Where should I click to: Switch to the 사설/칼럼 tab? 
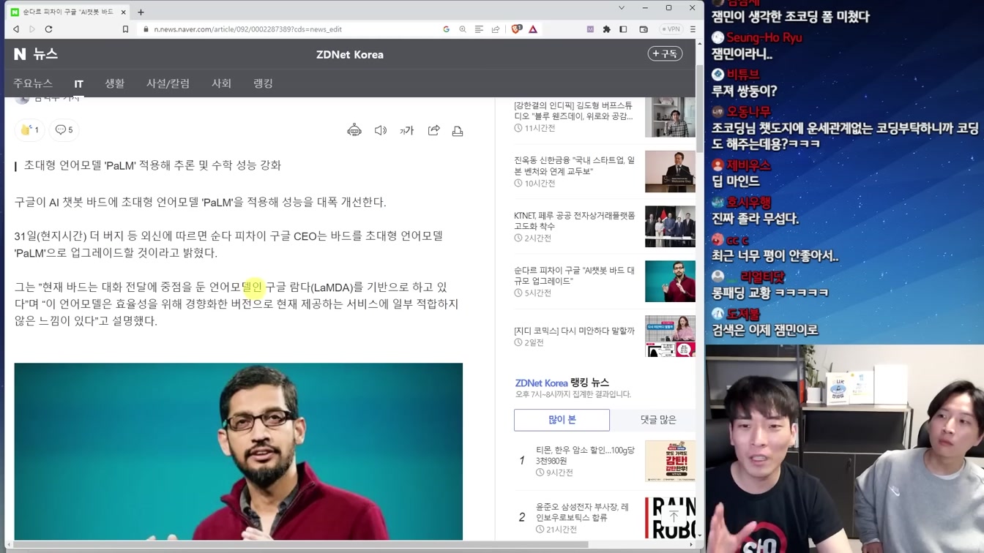point(168,83)
